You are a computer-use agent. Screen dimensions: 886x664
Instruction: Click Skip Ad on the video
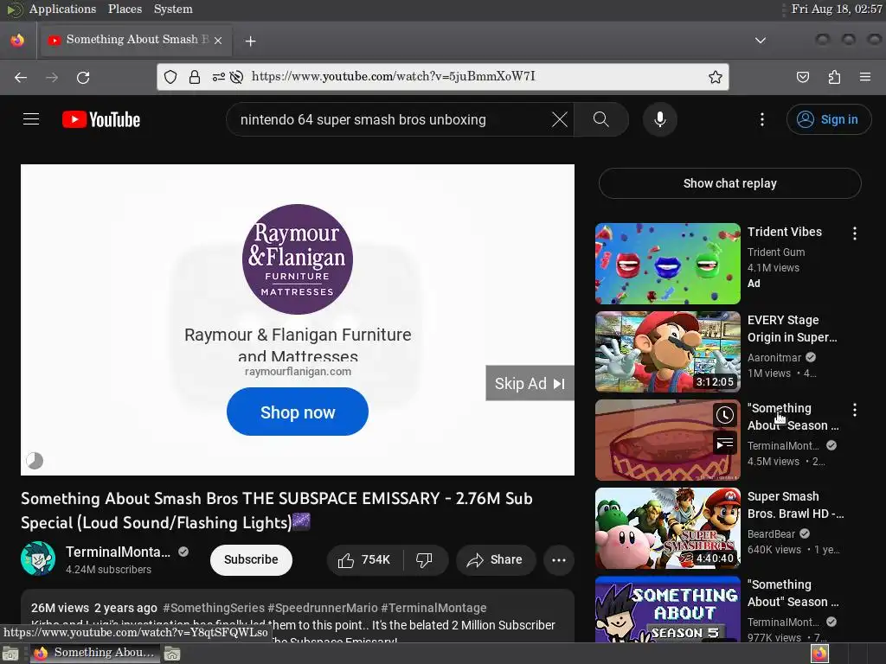pyautogui.click(x=530, y=383)
